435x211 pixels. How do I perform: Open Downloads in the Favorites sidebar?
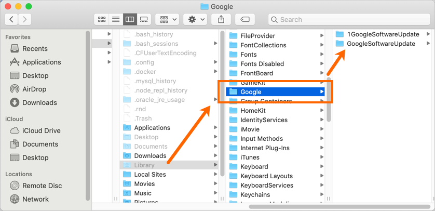click(x=39, y=102)
